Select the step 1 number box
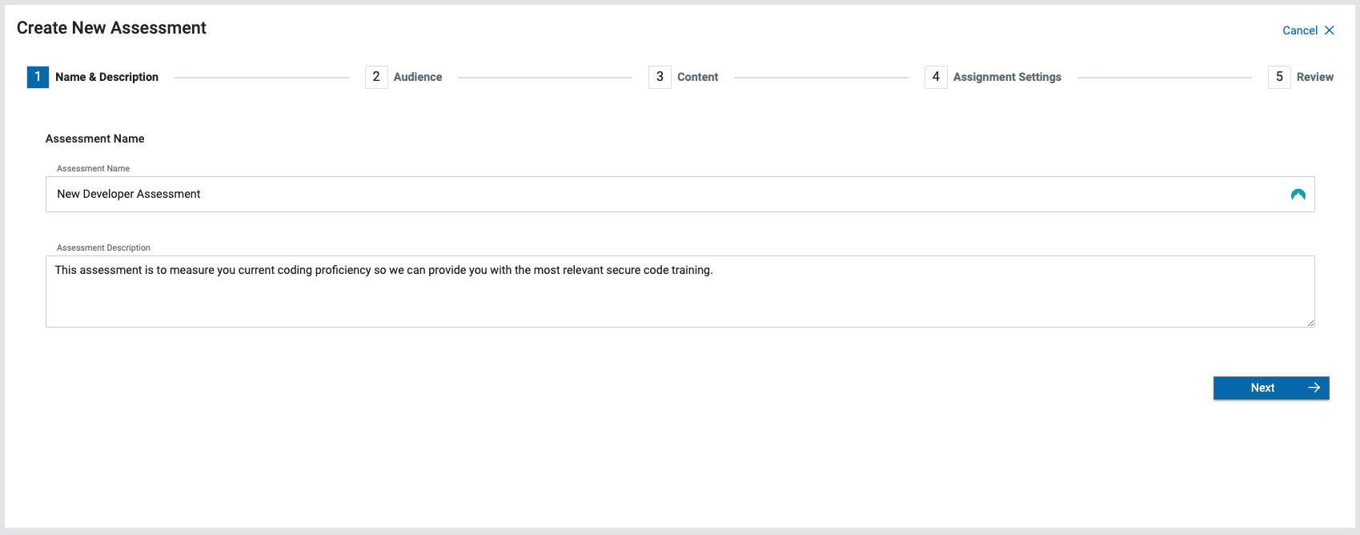The image size is (1360, 535). pos(38,77)
